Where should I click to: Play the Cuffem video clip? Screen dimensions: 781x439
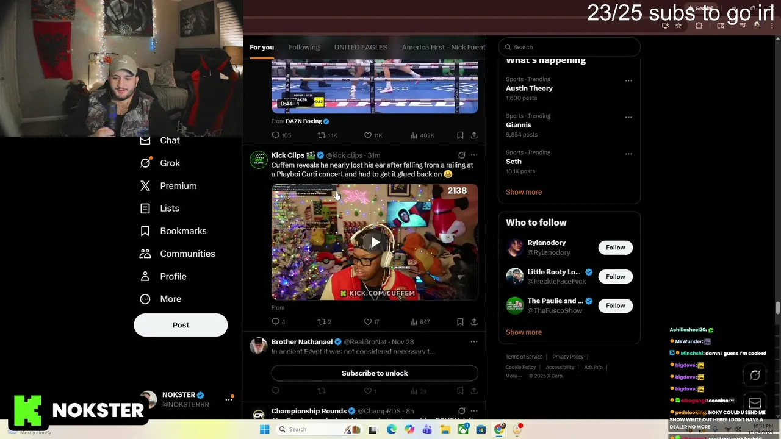[x=375, y=242]
